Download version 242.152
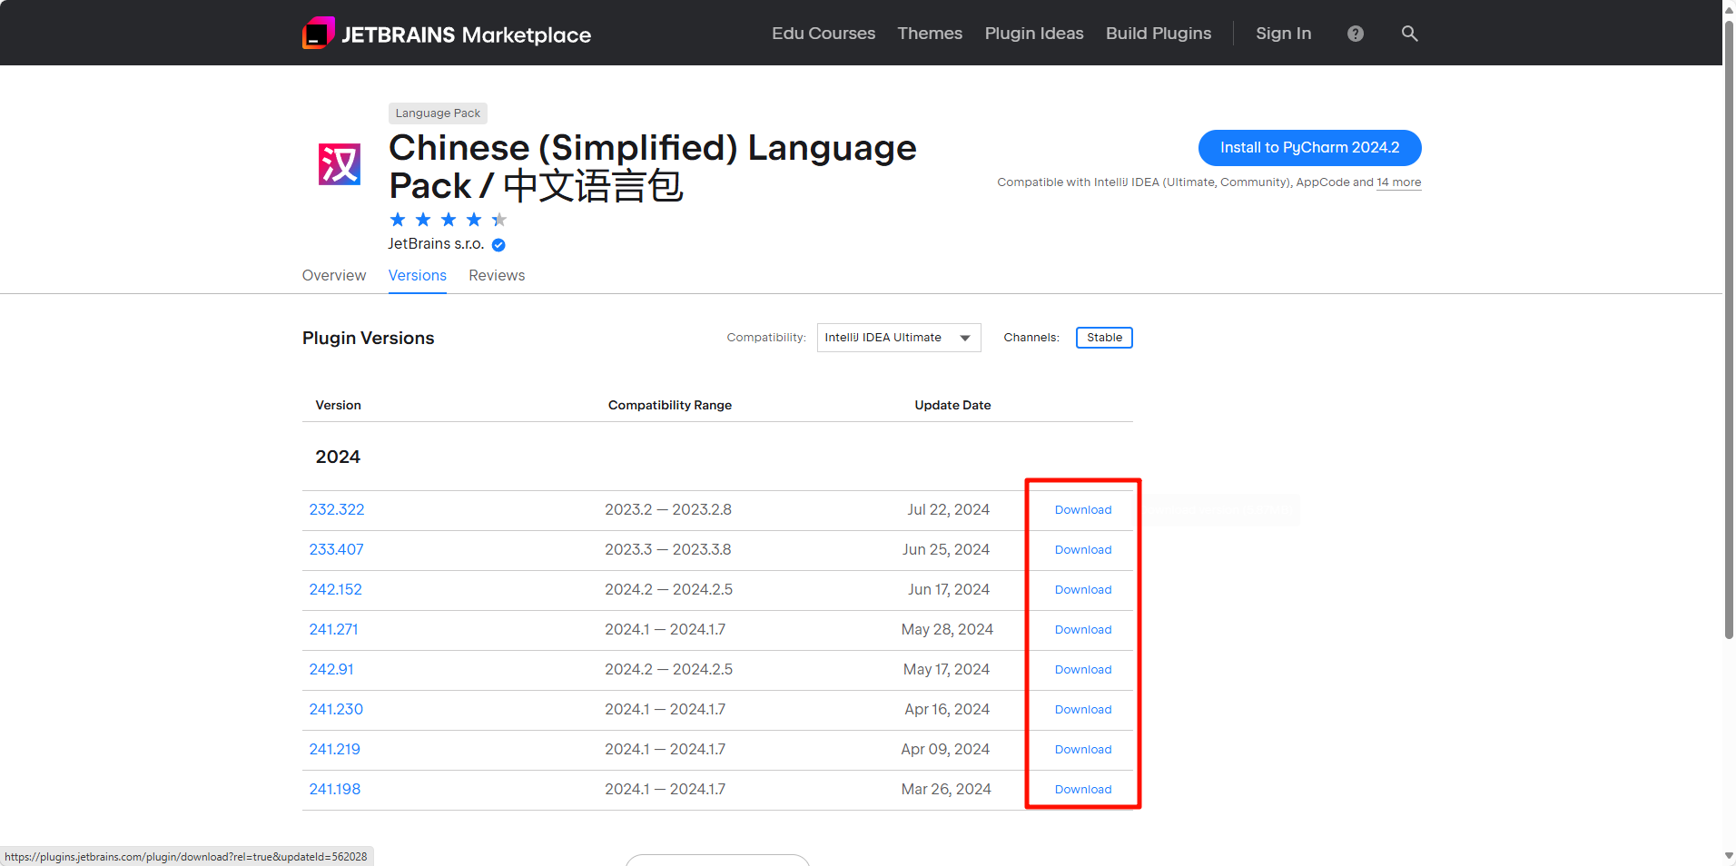1736x866 pixels. [1083, 590]
